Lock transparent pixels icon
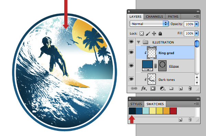206x136 pixels. (141, 34)
